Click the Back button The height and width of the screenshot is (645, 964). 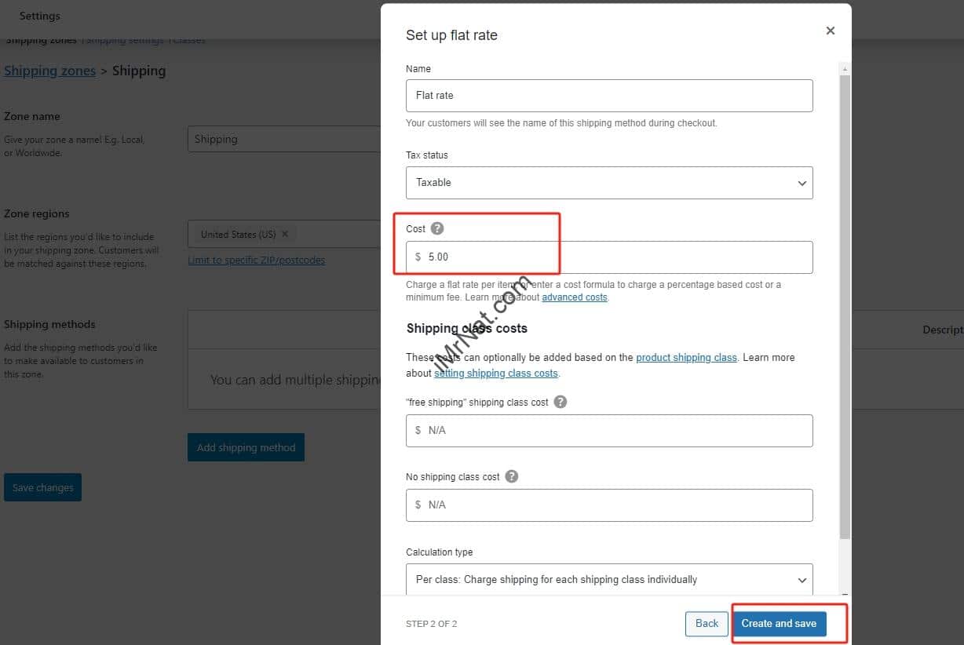coord(707,624)
